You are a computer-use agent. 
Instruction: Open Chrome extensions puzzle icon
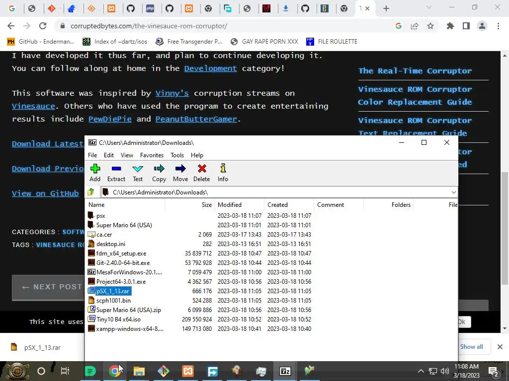pos(450,26)
